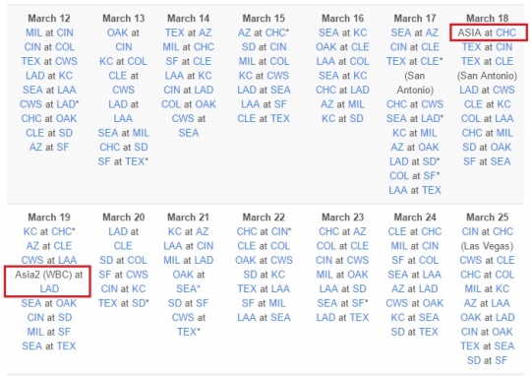Click TEX at SD* link on March 20
The width and height of the screenshot is (531, 376).
pyautogui.click(x=123, y=303)
